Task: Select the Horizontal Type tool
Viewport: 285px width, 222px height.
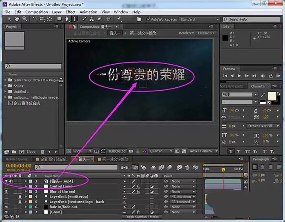Action: (x=75, y=19)
